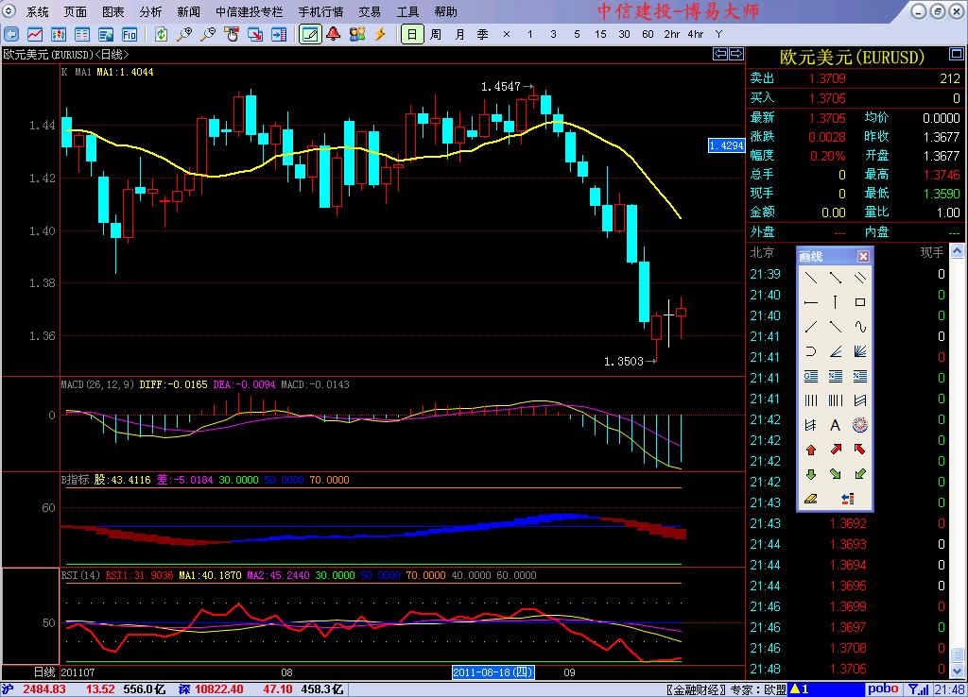Click the 金融财经 news ticker link

tap(698, 689)
